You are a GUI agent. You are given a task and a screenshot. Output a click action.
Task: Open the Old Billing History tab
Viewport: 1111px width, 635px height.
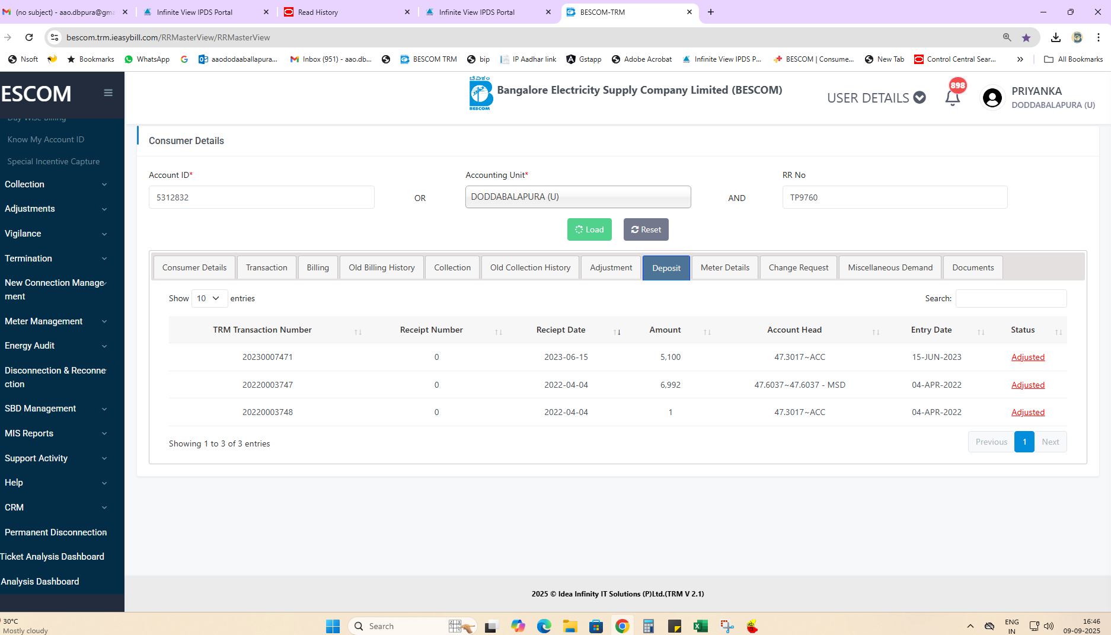point(381,268)
